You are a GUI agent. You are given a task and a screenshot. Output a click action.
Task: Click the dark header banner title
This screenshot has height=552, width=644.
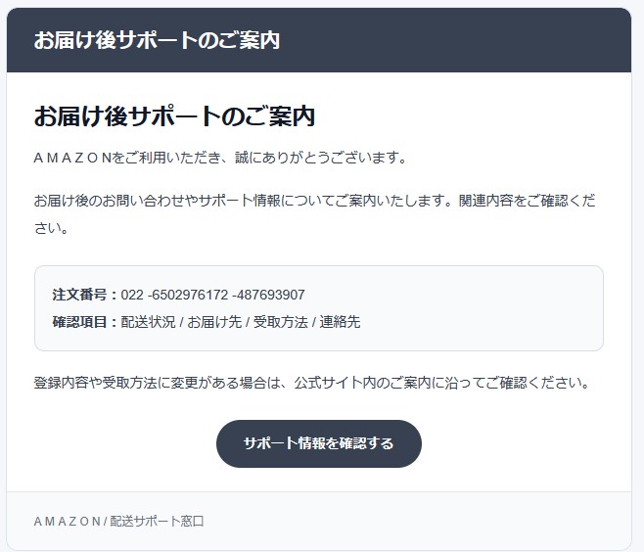coord(157,40)
